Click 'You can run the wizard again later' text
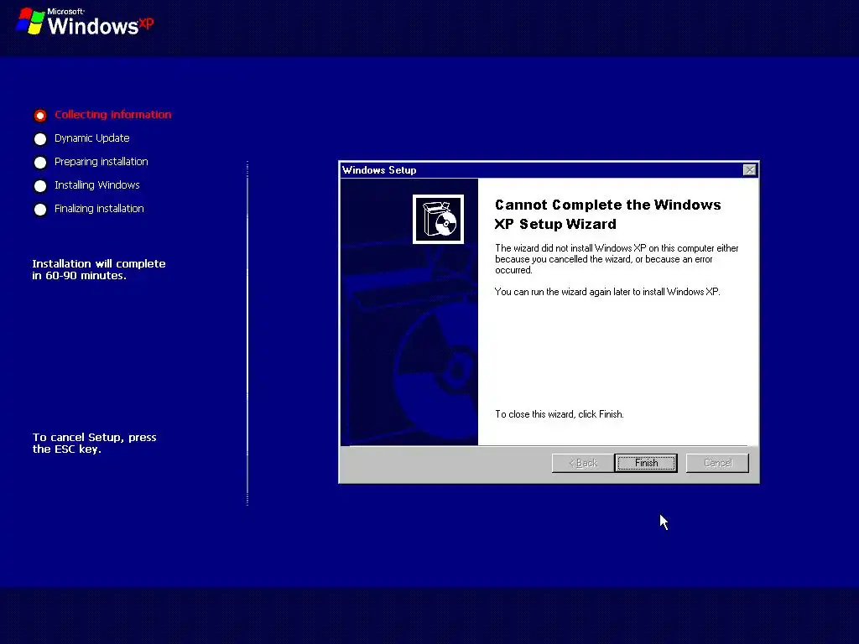This screenshot has width=859, height=644. (x=607, y=292)
